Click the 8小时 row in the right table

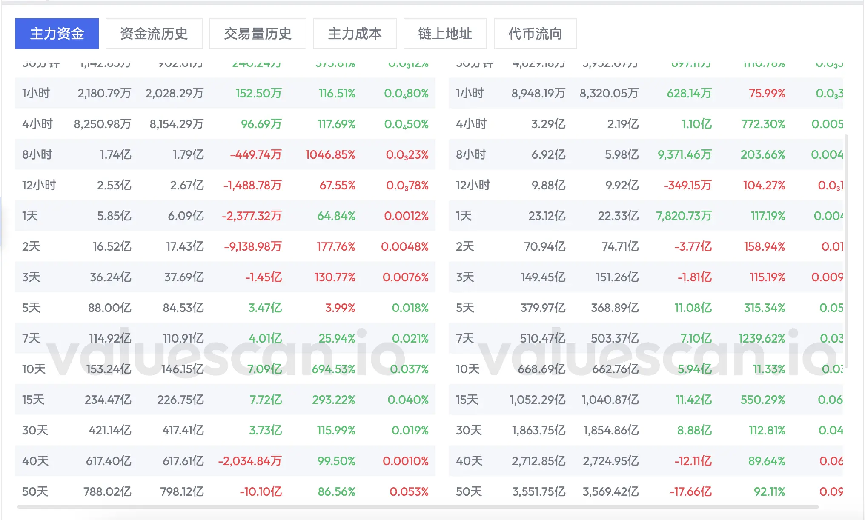click(471, 154)
